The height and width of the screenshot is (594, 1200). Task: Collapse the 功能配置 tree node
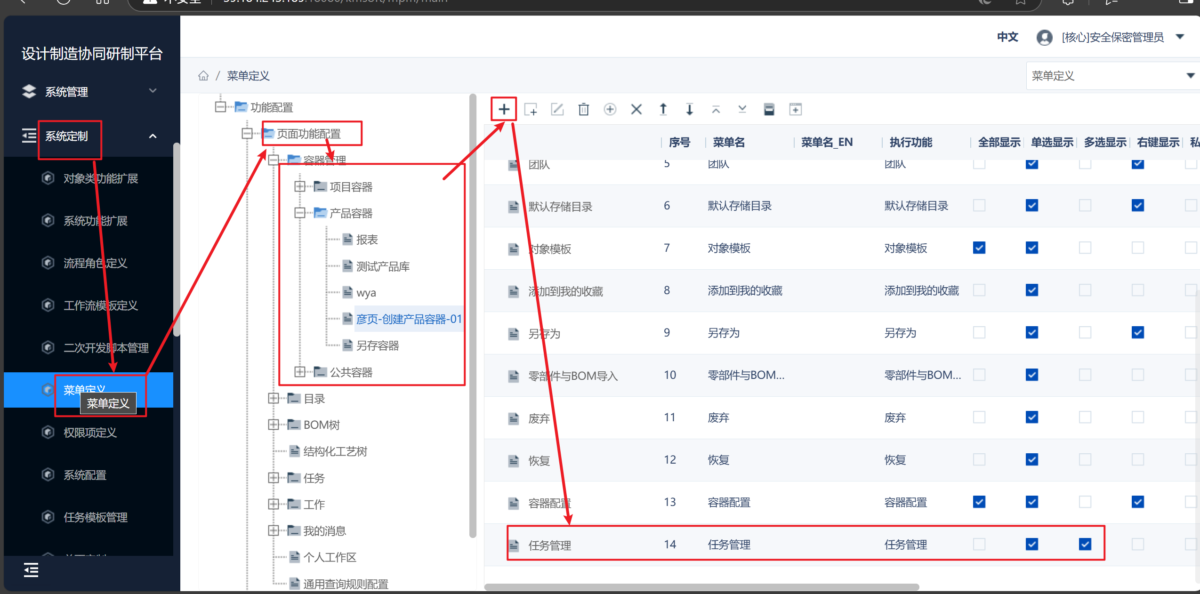tap(220, 107)
